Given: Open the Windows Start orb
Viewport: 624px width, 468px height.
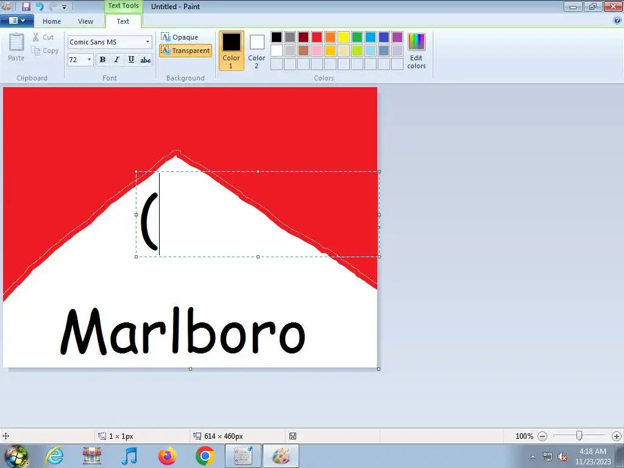Looking at the screenshot, I should 16,456.
